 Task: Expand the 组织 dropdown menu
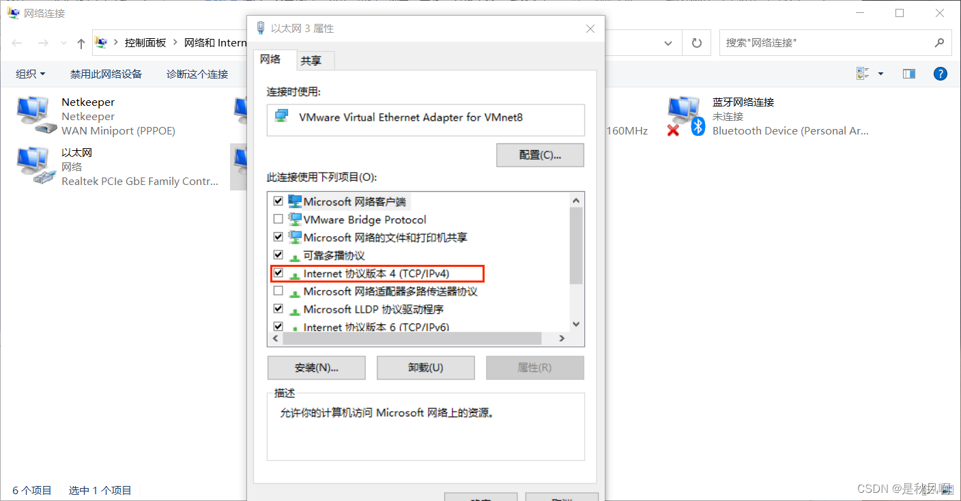point(31,74)
